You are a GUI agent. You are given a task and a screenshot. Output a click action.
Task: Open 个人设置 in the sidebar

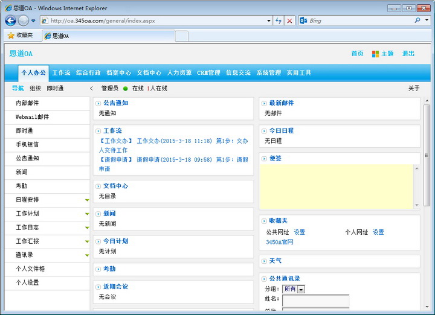[x=47, y=282]
